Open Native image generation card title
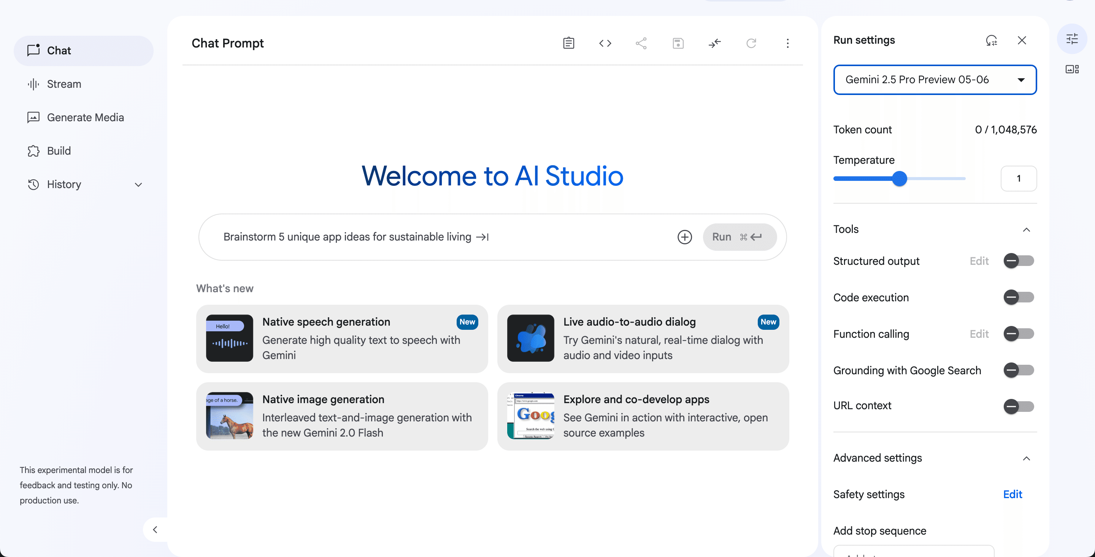Viewport: 1095px width, 557px height. (x=323, y=399)
